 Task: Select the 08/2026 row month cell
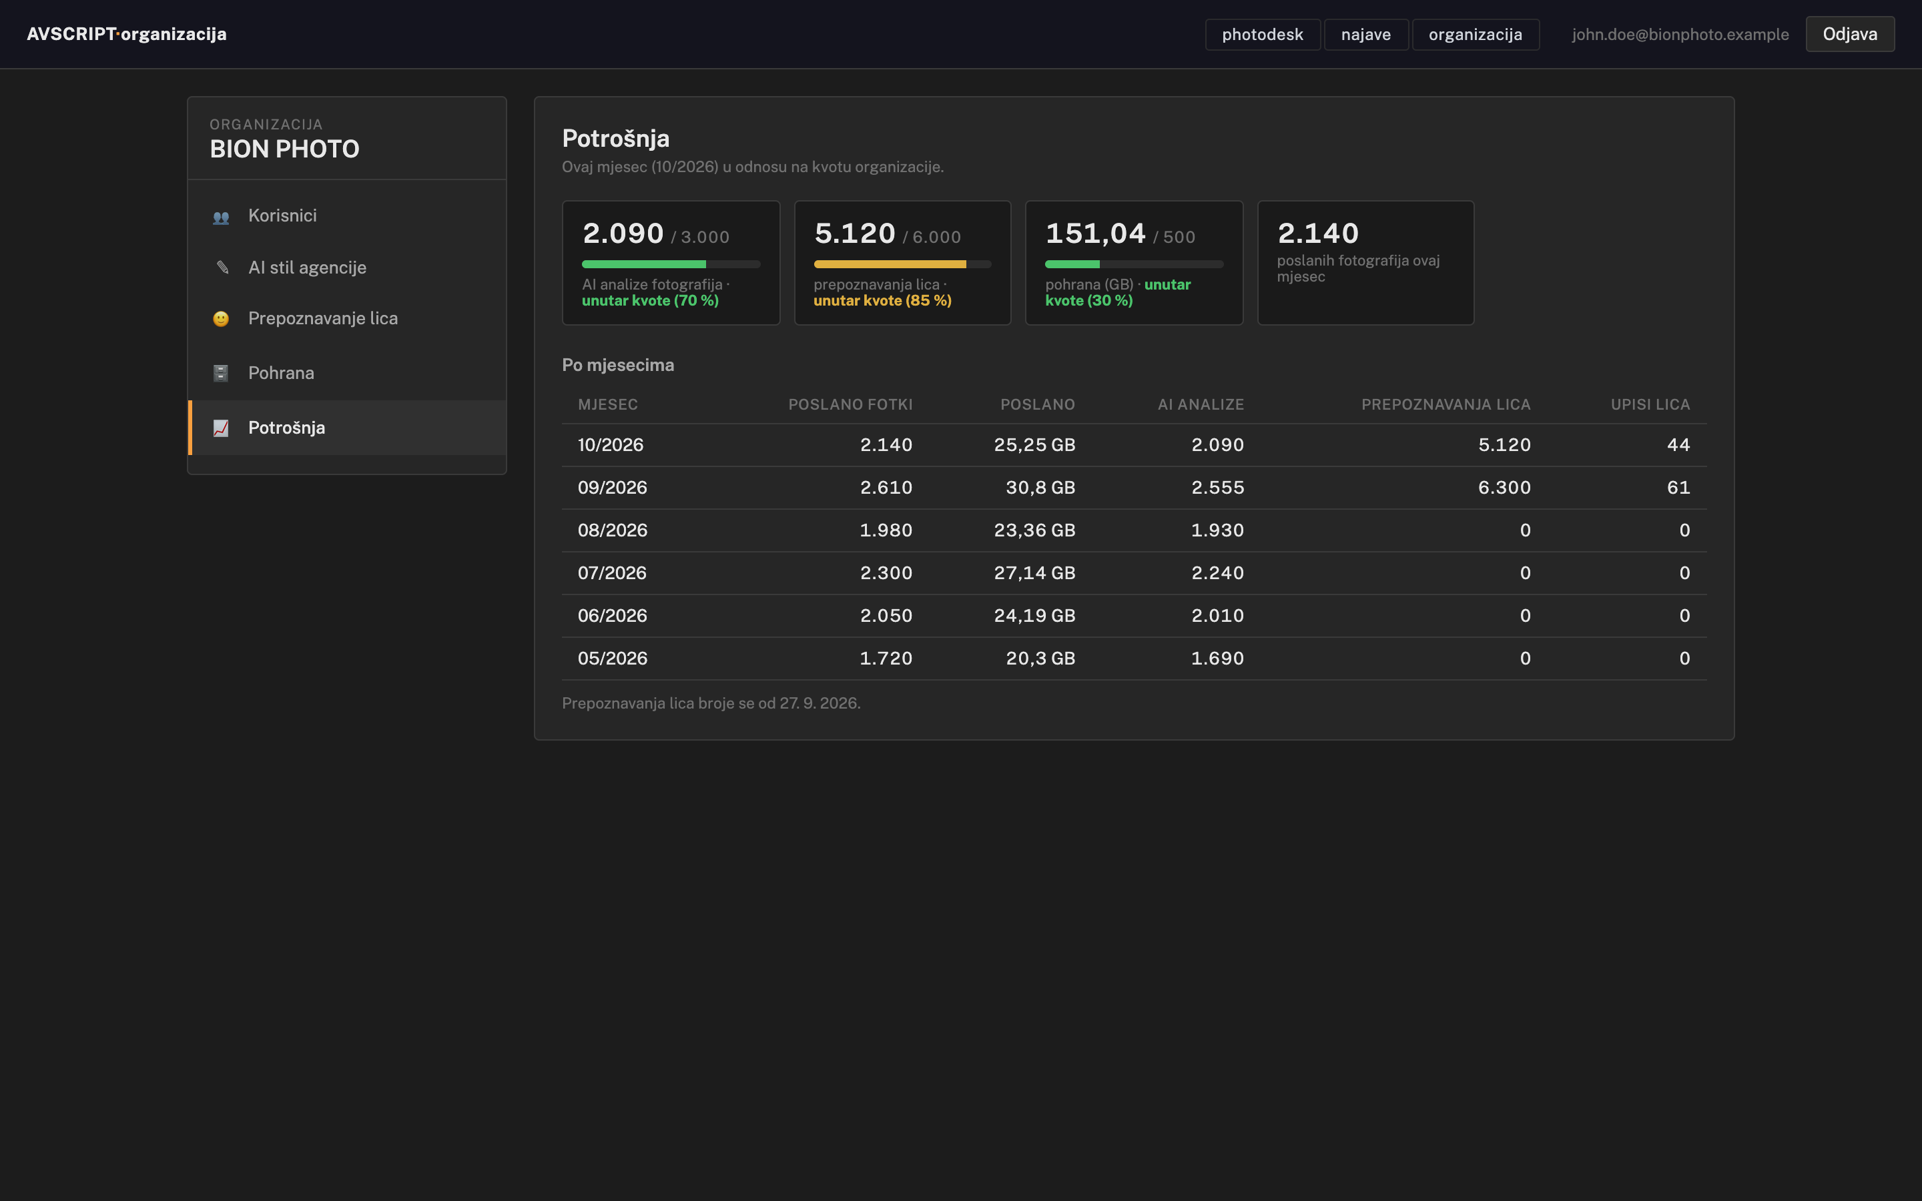point(611,530)
